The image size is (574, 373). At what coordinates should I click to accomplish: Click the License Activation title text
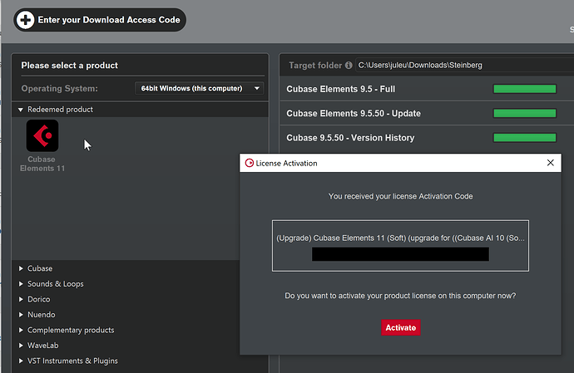(x=287, y=164)
